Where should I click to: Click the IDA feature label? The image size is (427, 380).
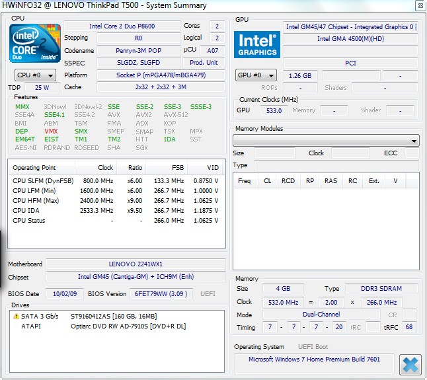(x=169, y=139)
